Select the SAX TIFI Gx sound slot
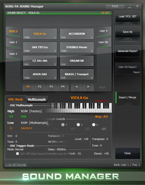 (x=40, y=47)
